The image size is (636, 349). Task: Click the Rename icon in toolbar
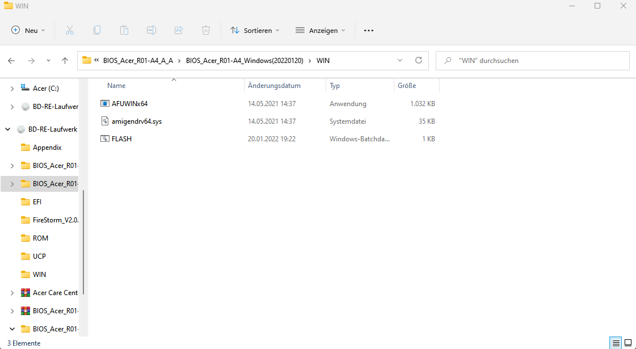[151, 31]
